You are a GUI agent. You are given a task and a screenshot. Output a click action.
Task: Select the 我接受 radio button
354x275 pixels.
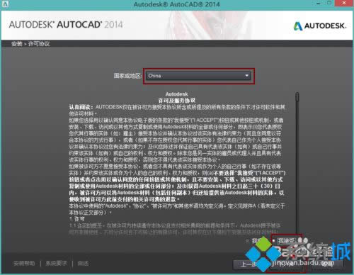(274, 241)
